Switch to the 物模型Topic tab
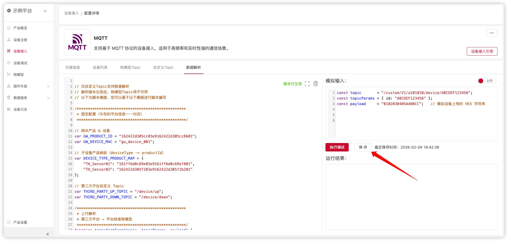 coord(130,67)
